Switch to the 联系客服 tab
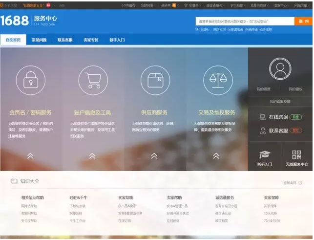 tap(65, 40)
